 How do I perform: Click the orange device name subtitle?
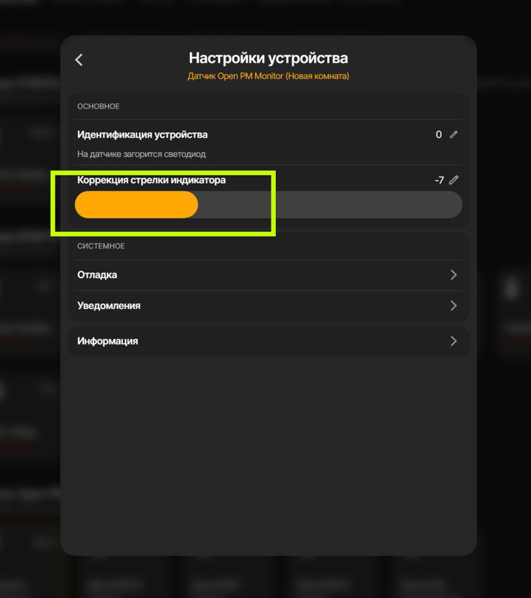coord(268,76)
